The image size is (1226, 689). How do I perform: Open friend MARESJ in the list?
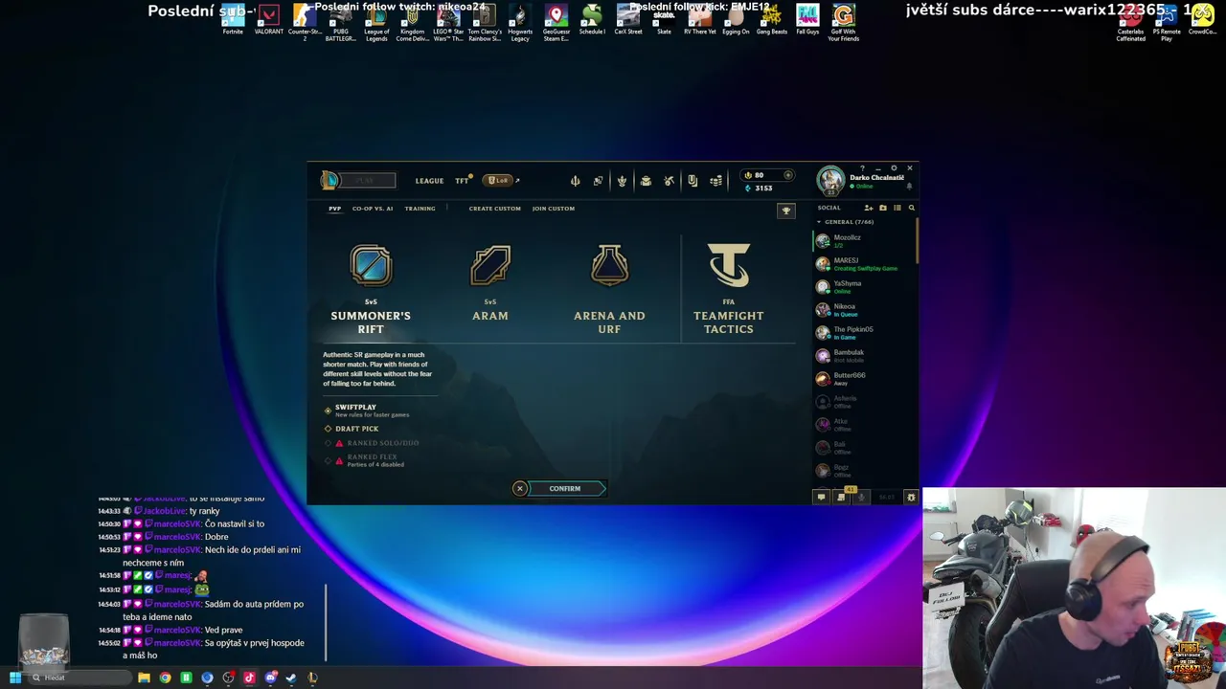pyautogui.click(x=864, y=264)
